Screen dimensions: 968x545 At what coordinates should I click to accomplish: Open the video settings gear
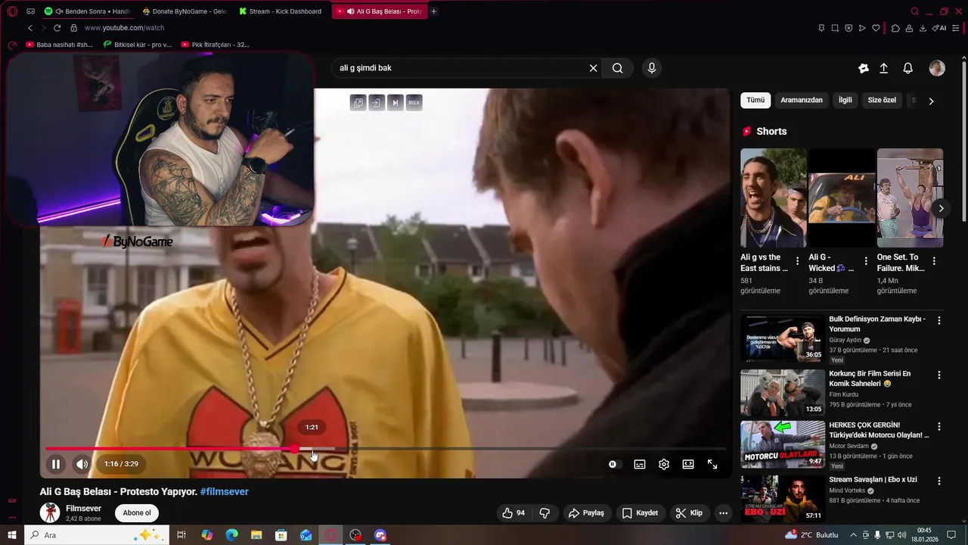664,464
